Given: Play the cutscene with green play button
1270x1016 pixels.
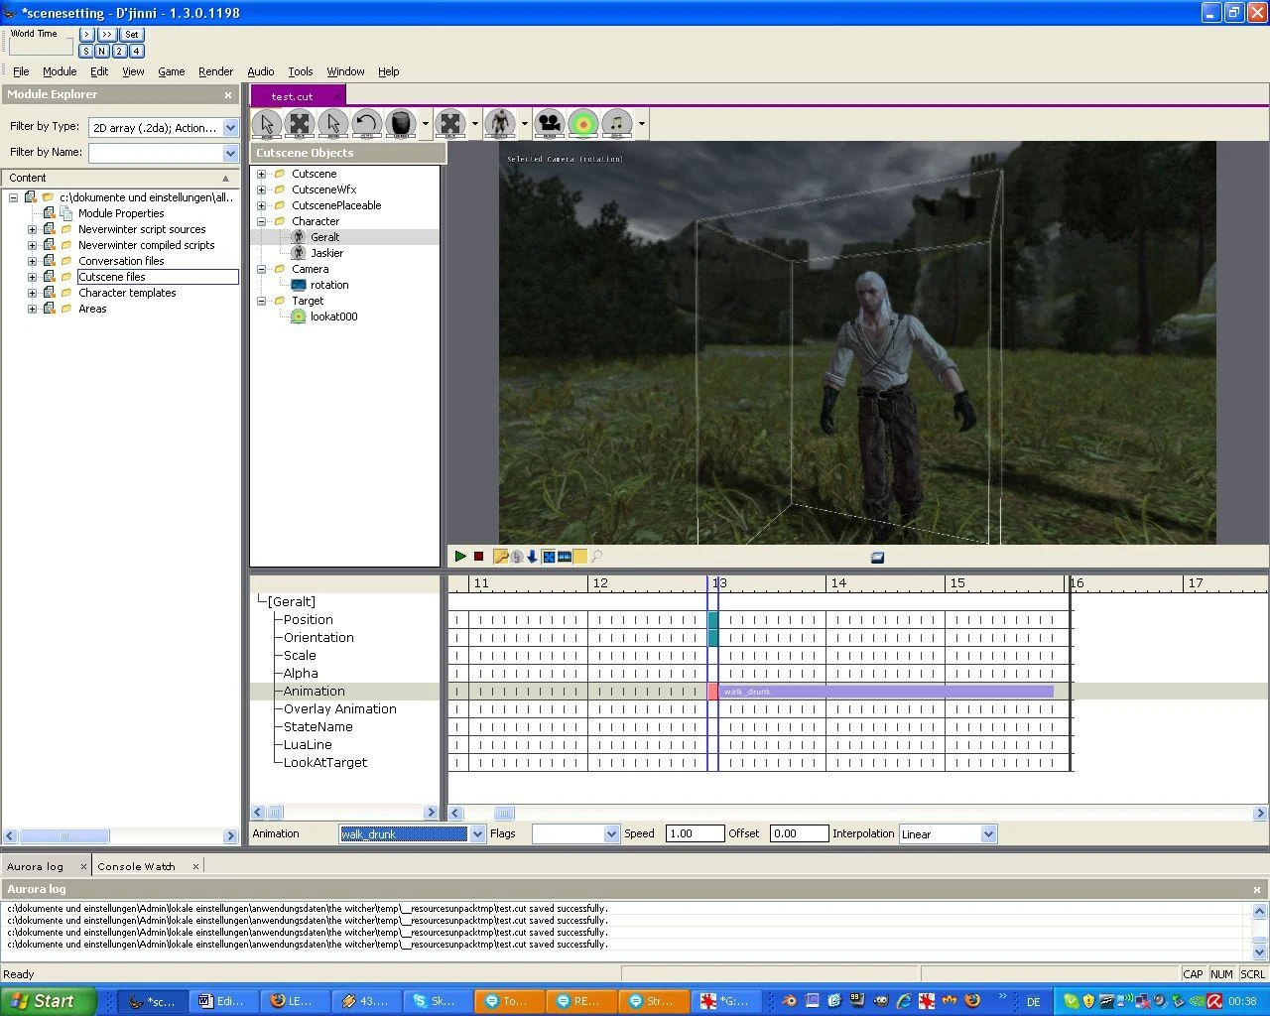Looking at the screenshot, I should (x=460, y=557).
